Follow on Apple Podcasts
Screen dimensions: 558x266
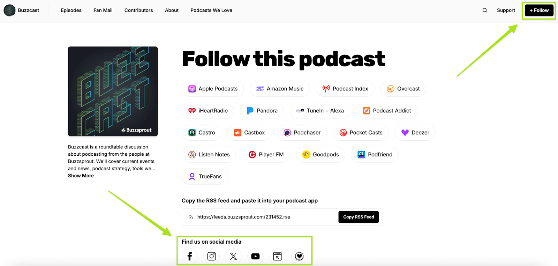[x=213, y=89]
